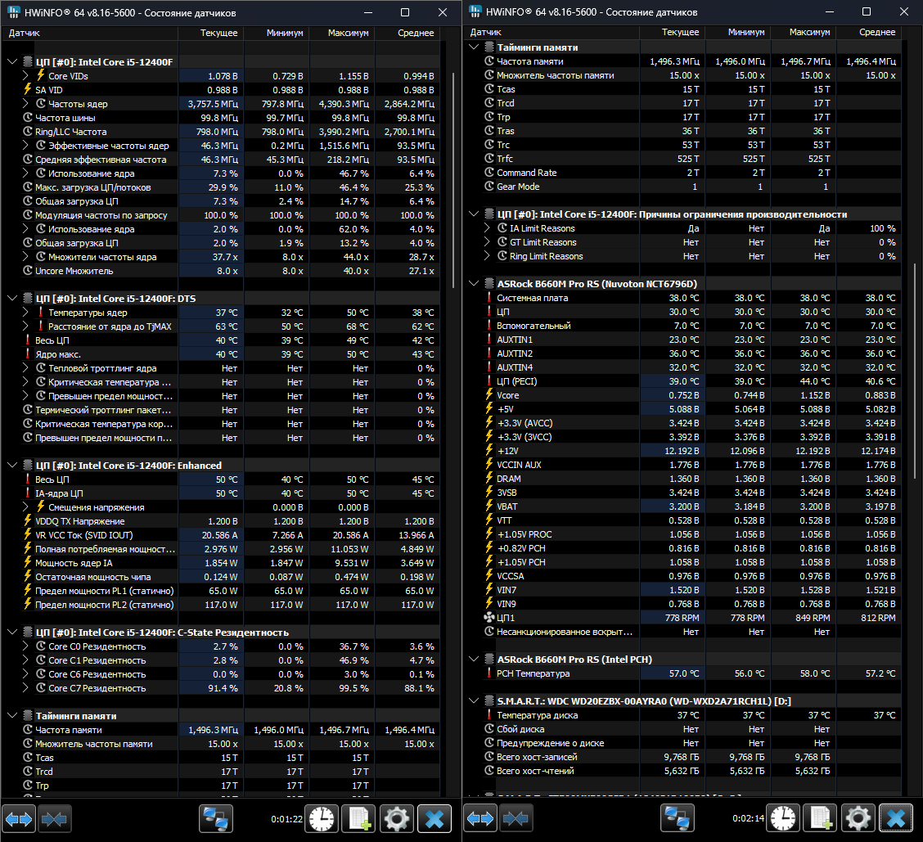
Task: Click expand-layout arrows button in right window
Action: coord(481,818)
